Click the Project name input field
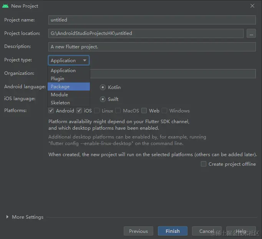262x239 pixels. coord(152,20)
